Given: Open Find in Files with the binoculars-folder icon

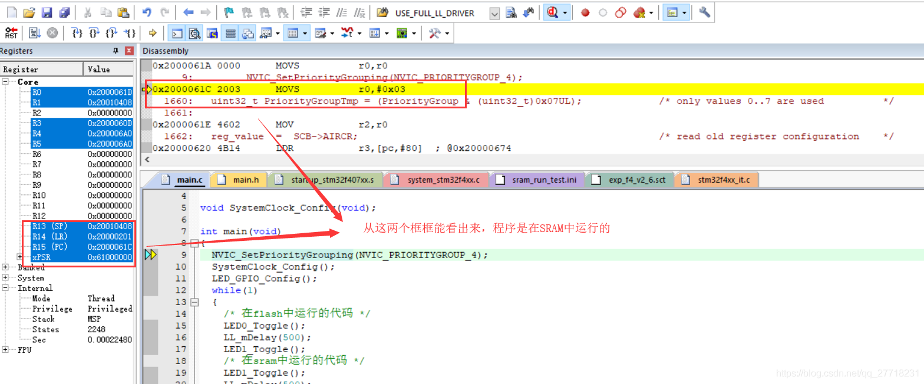Looking at the screenshot, I should point(382,12).
